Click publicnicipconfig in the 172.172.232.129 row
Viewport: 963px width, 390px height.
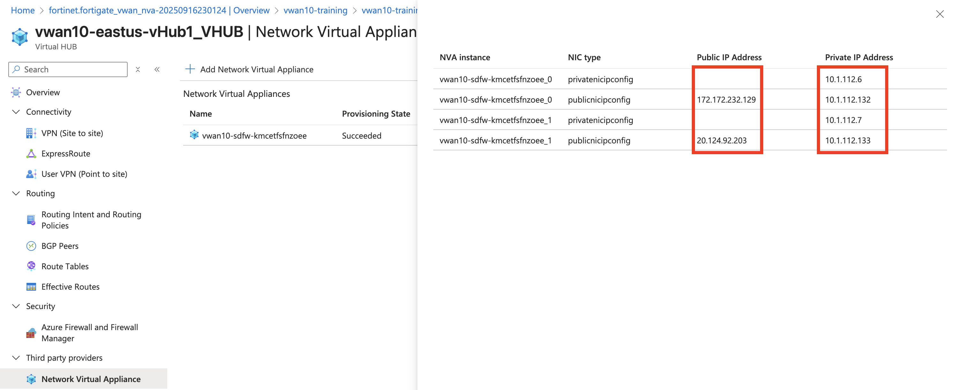[599, 100]
